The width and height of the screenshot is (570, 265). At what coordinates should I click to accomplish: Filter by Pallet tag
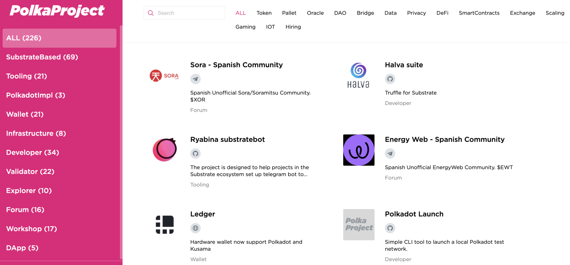click(x=289, y=13)
